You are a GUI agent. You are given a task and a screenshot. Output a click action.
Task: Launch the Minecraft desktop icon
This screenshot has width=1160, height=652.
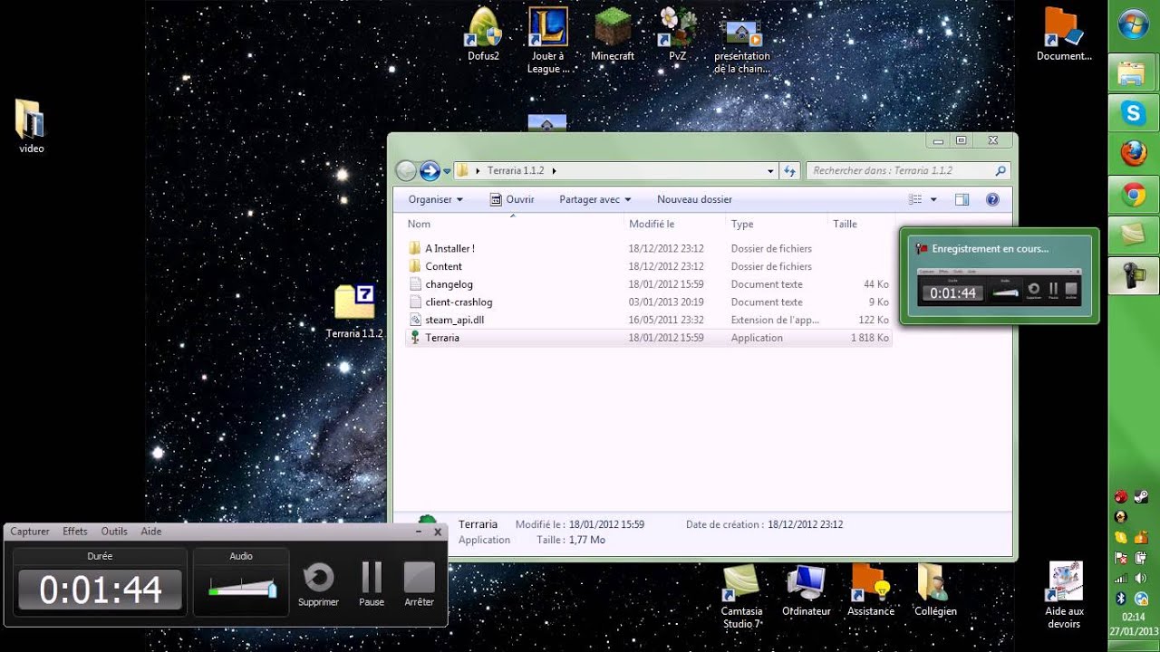pos(613,34)
